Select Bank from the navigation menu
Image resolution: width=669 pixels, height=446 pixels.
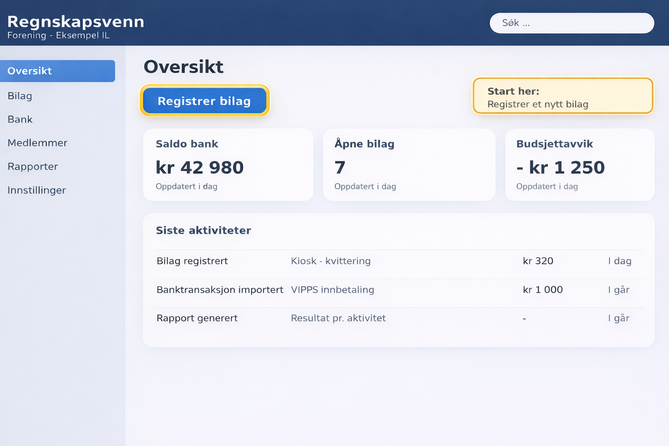pyautogui.click(x=20, y=119)
